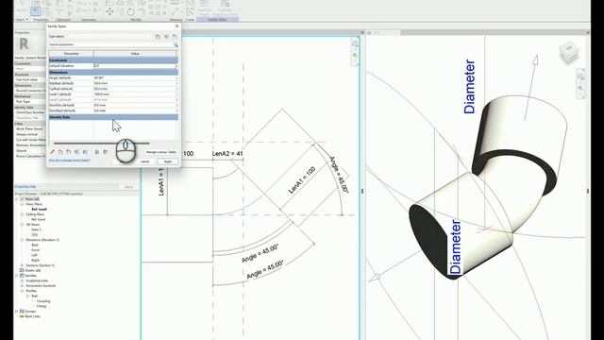Select the Rotate tool in Modify ribbon panel

click(x=131, y=12)
